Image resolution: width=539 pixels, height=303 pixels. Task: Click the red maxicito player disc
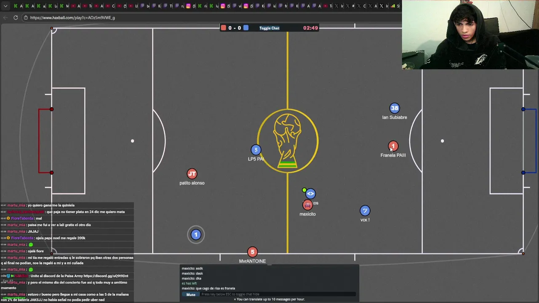coord(307,205)
